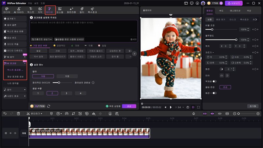Select the 자동 auto length option
This screenshot has width=263, height=148.
[x=43, y=76]
